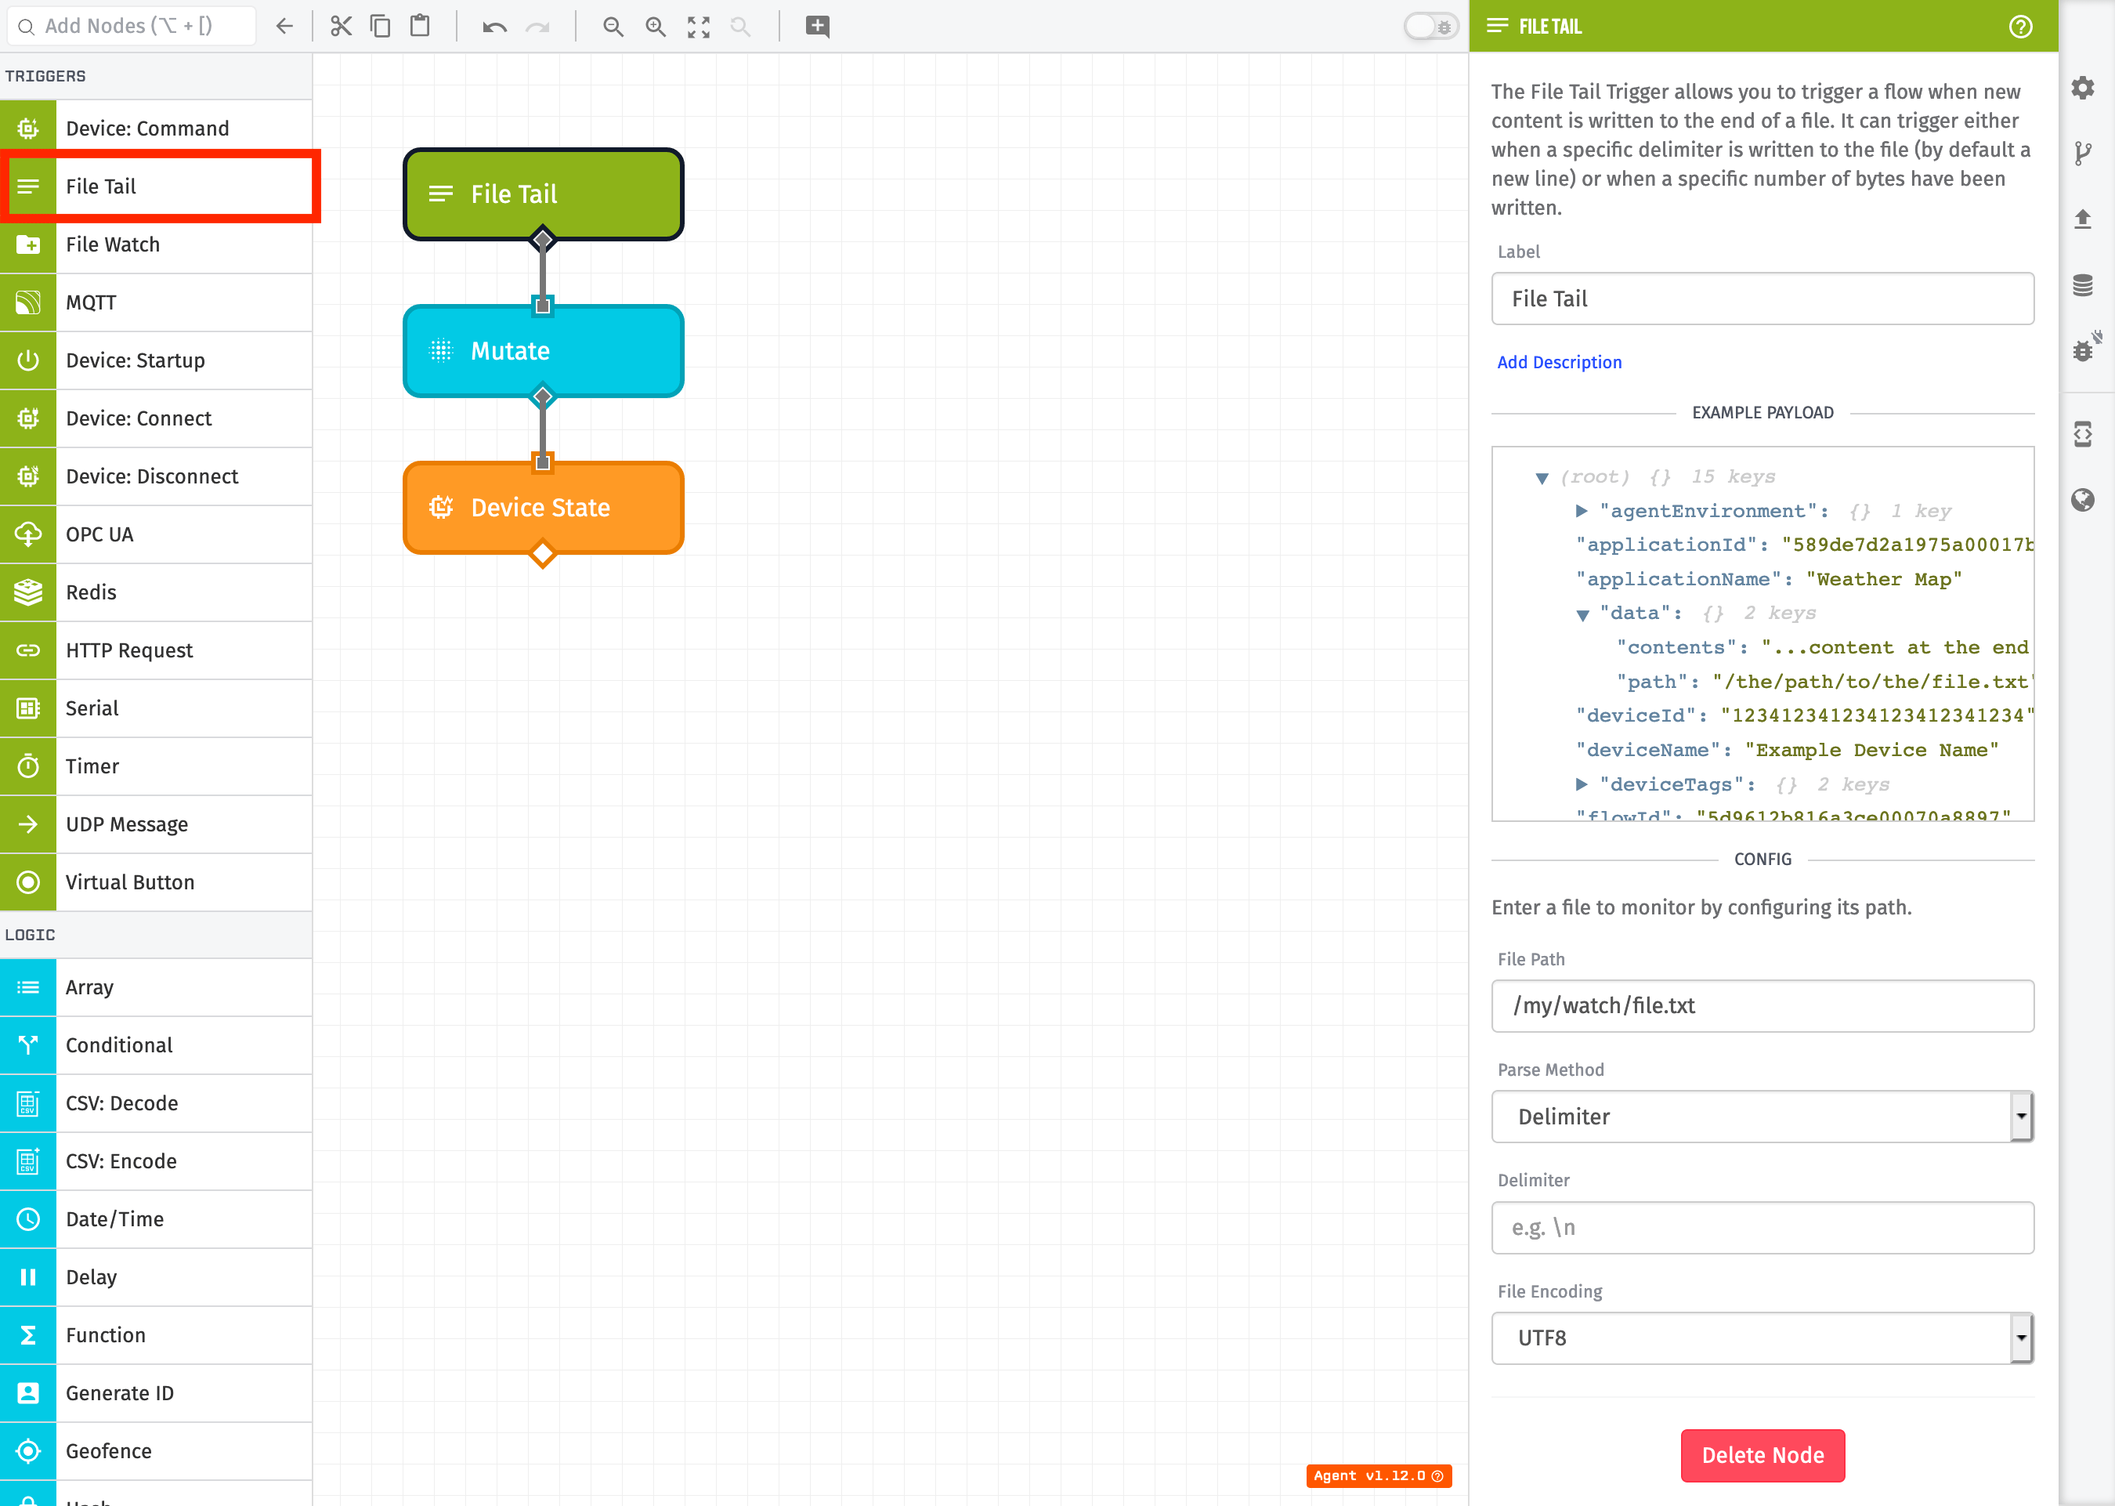2115x1506 pixels.
Task: Open the debug bug icon panel
Action: tap(2085, 347)
